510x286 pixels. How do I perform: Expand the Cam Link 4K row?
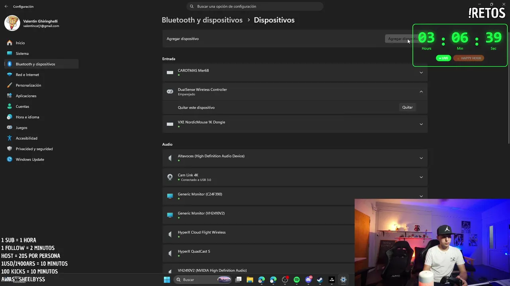295,177
